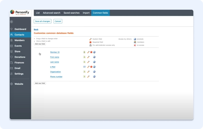
Task: Click the Member ID anybody access globe
Action: click(94, 52)
